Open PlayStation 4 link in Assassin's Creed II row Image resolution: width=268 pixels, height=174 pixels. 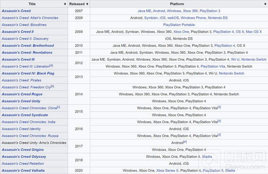(223, 32)
